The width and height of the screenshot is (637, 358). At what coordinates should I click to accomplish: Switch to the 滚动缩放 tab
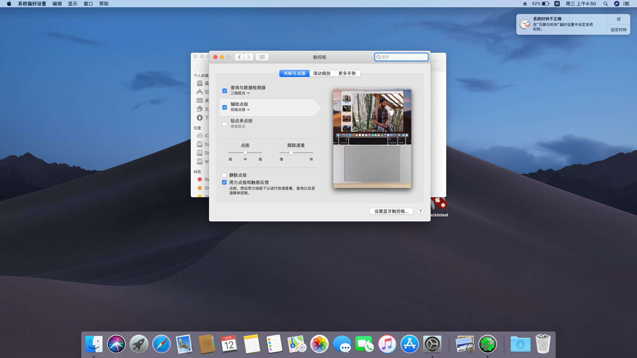tap(322, 73)
